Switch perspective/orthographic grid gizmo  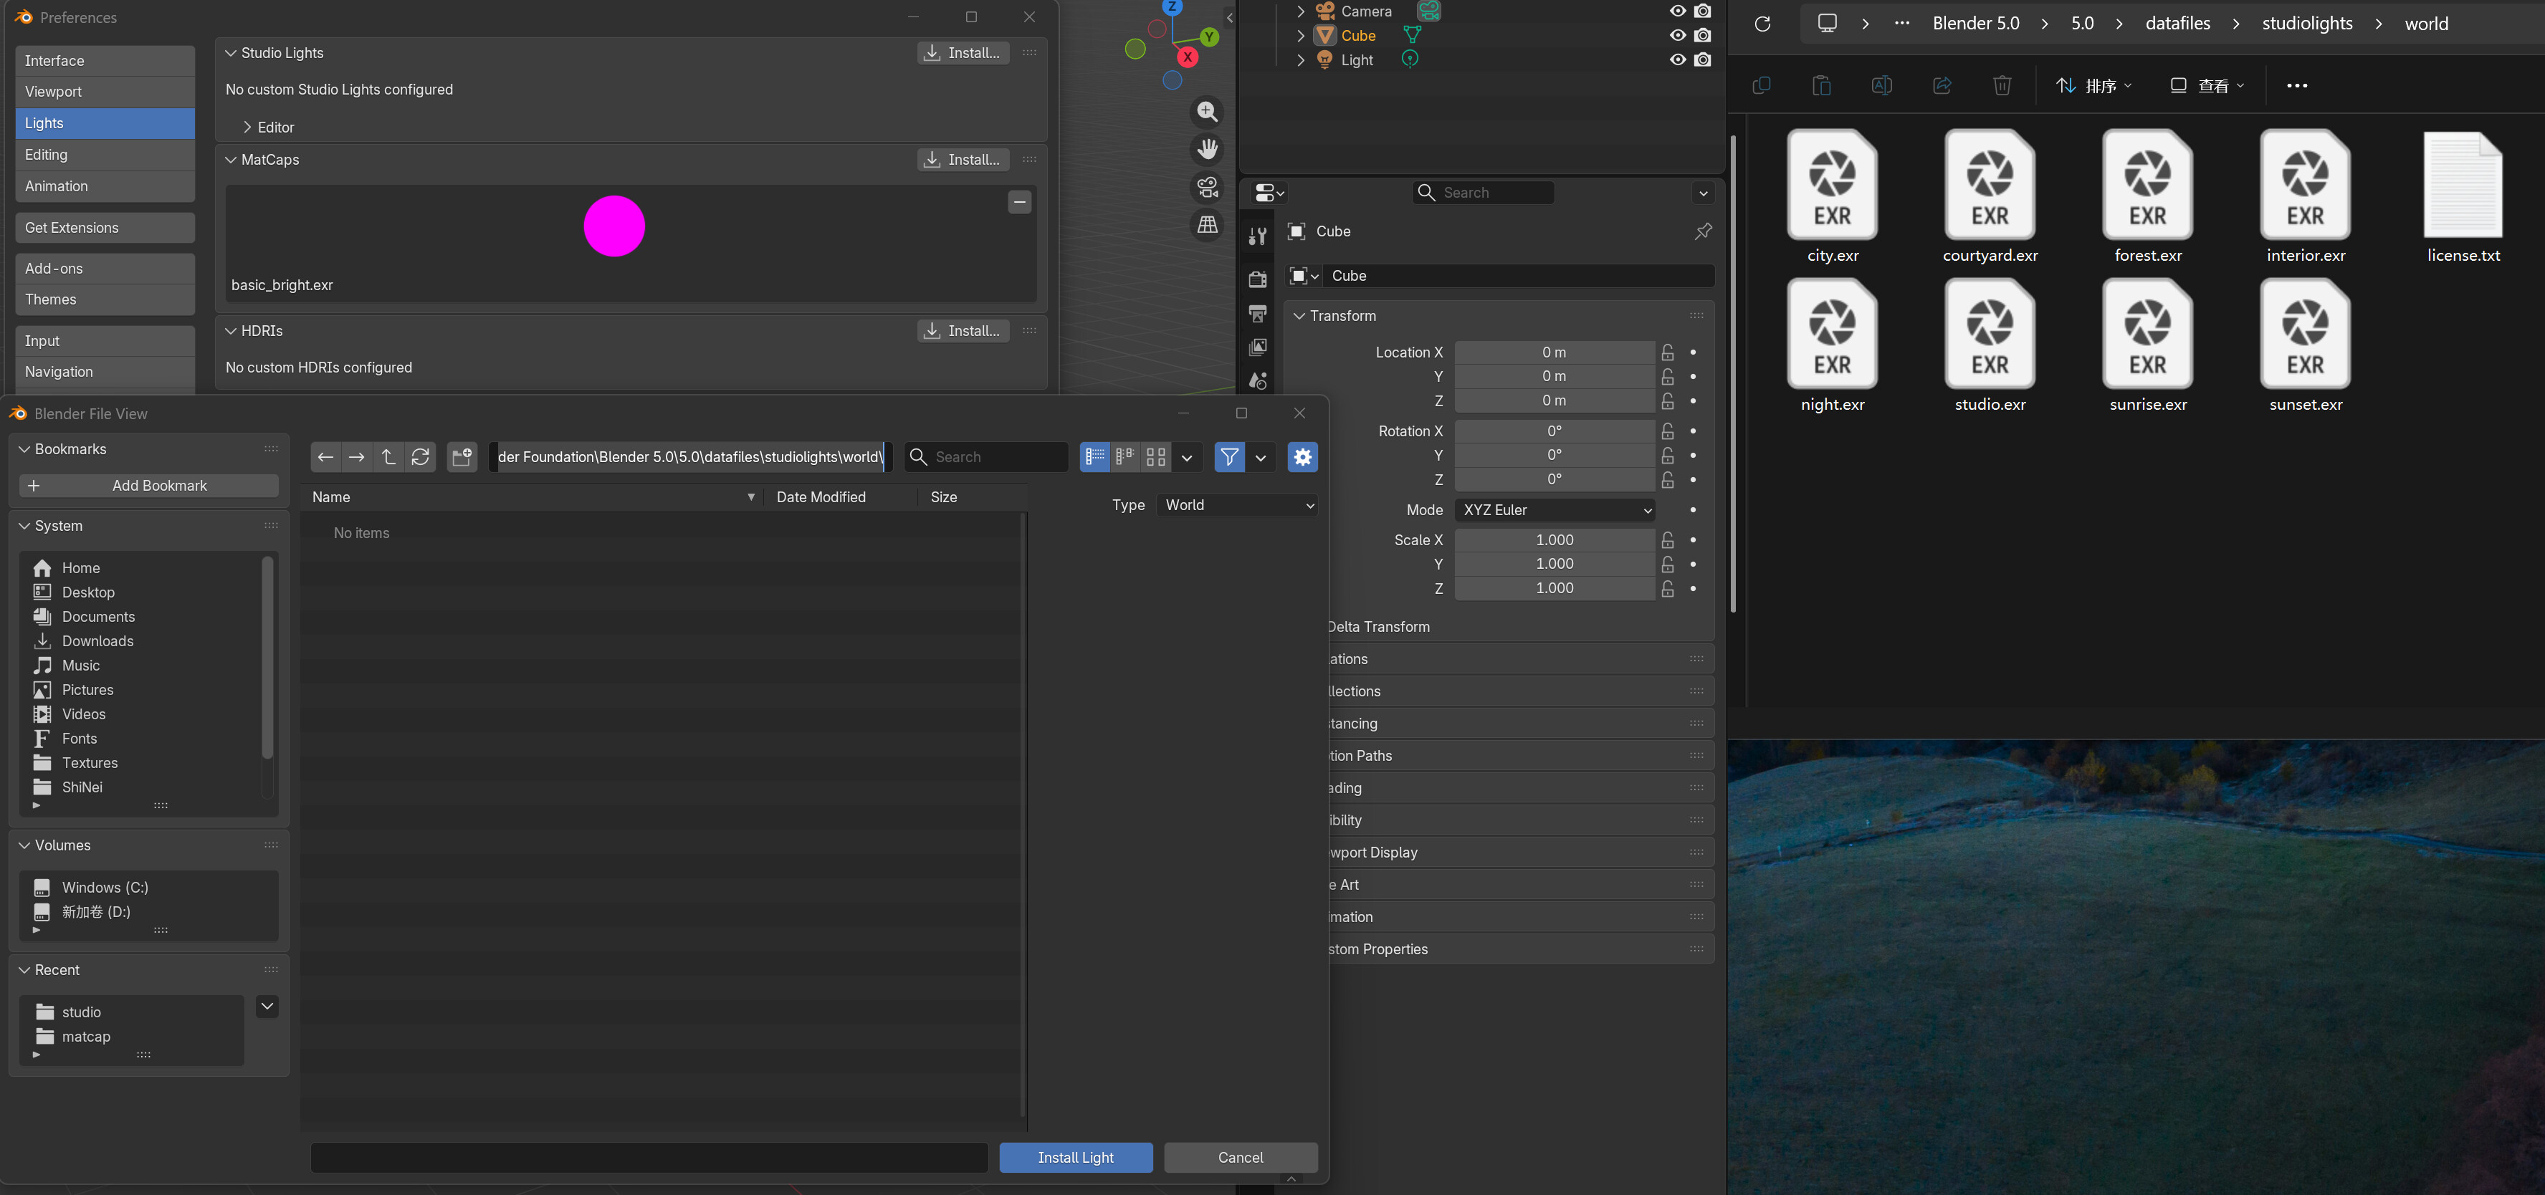[1208, 225]
